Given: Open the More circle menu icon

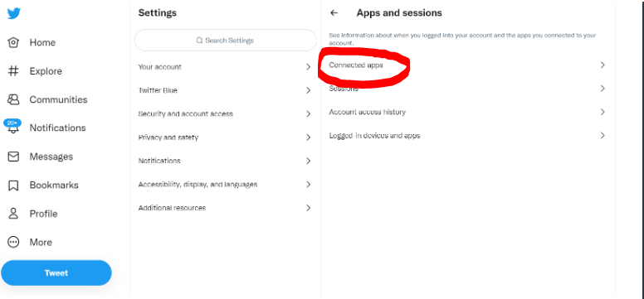Looking at the screenshot, I should [13, 242].
